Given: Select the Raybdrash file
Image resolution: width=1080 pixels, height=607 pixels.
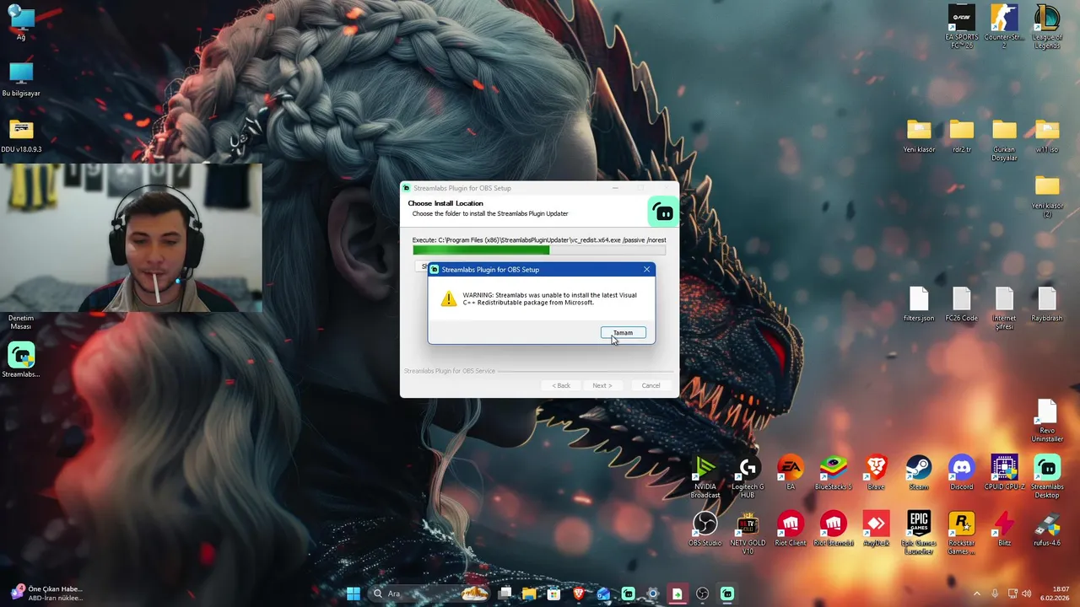Looking at the screenshot, I should [1047, 304].
